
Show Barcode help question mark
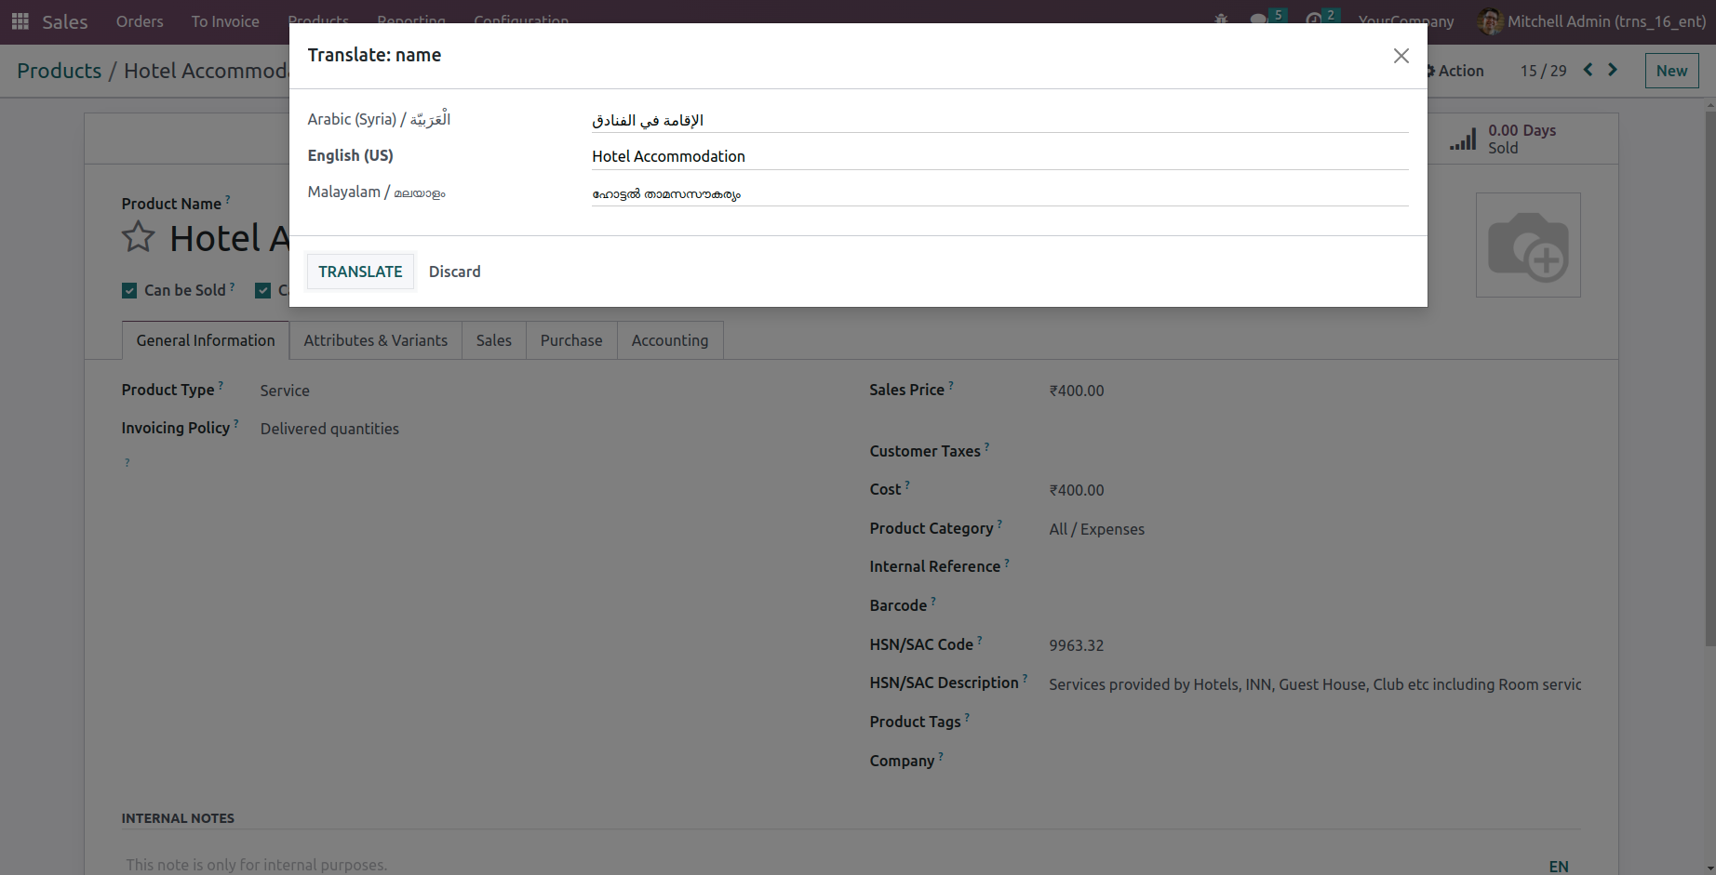933,601
